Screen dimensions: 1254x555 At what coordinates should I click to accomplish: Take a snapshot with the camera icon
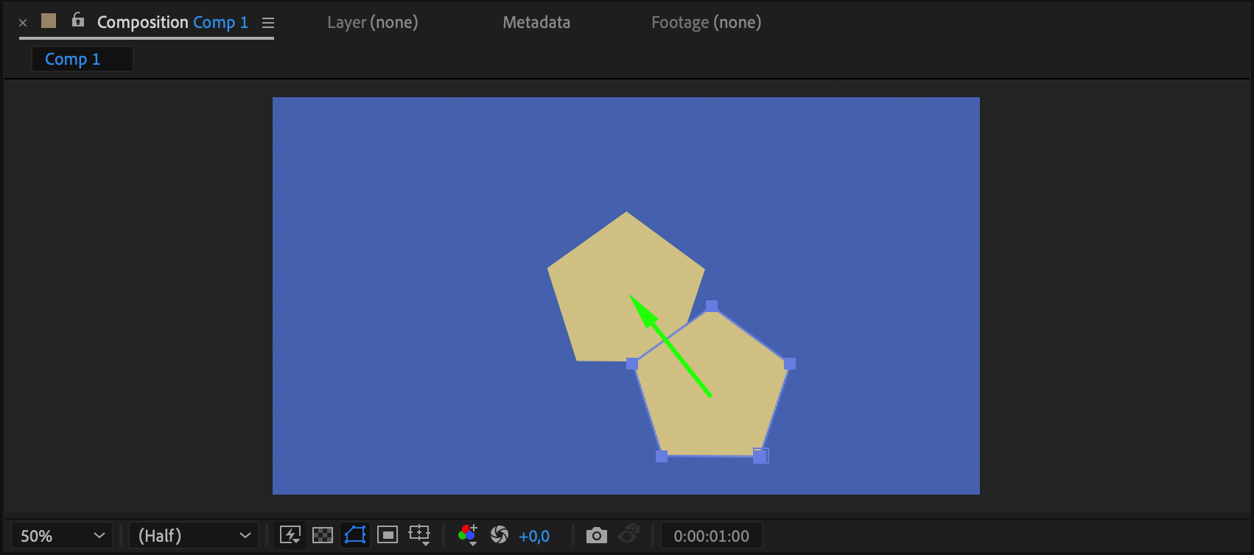pos(597,535)
